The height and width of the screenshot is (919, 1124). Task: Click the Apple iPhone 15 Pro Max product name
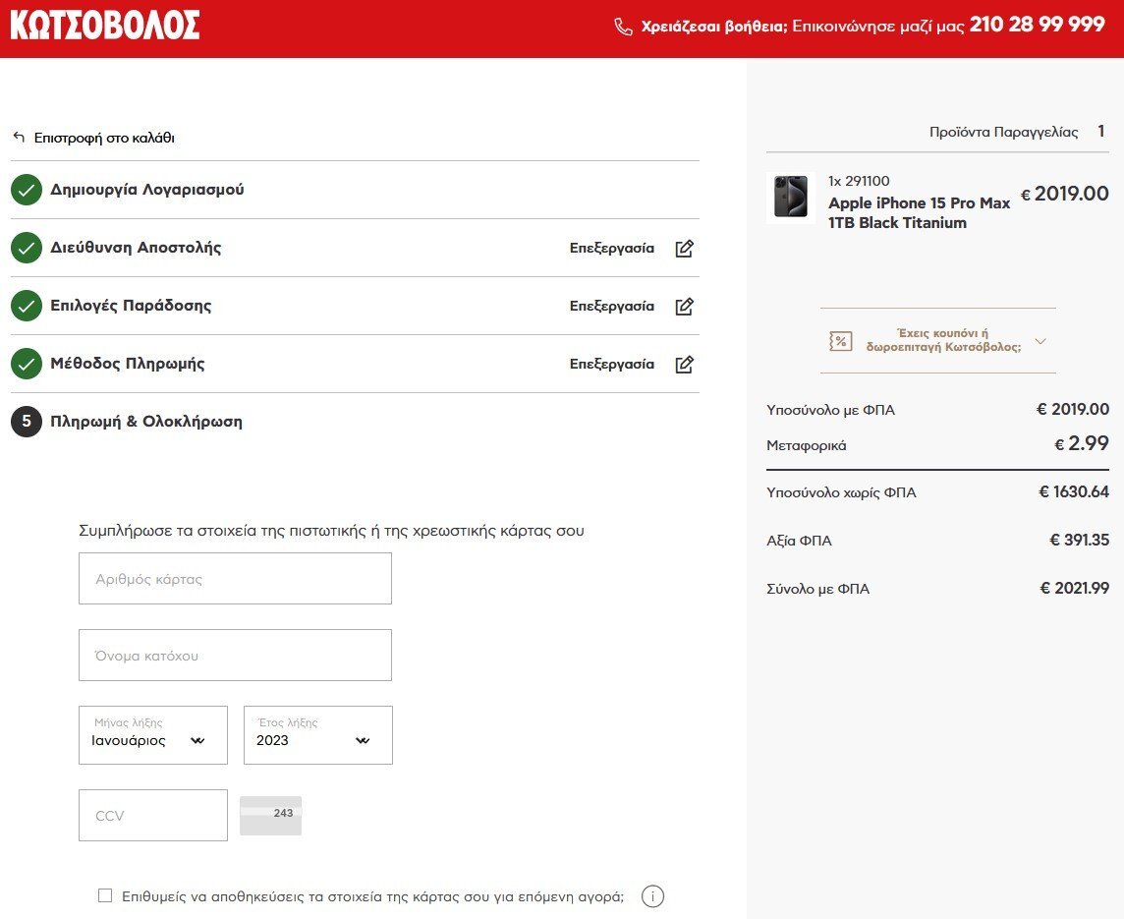pos(919,213)
